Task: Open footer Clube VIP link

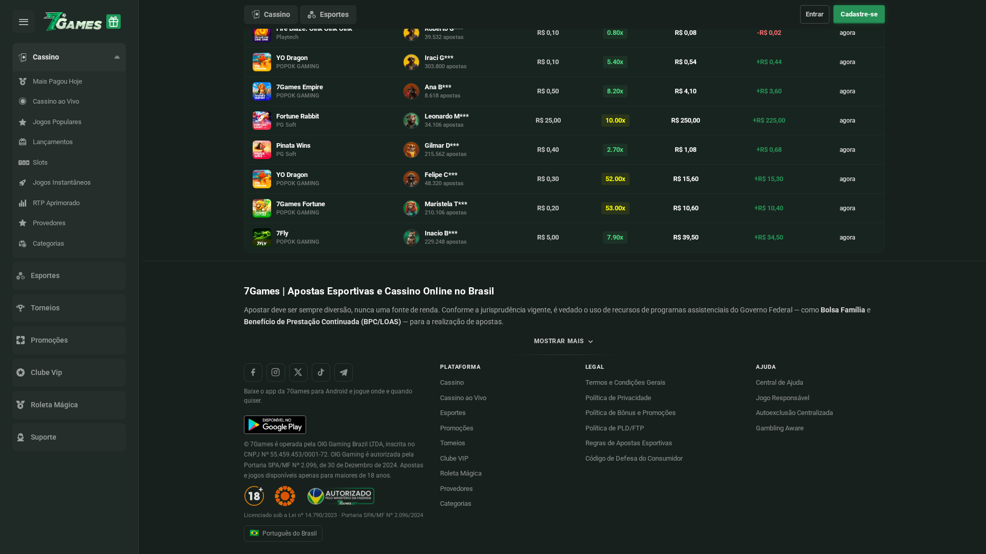Action: point(454,459)
